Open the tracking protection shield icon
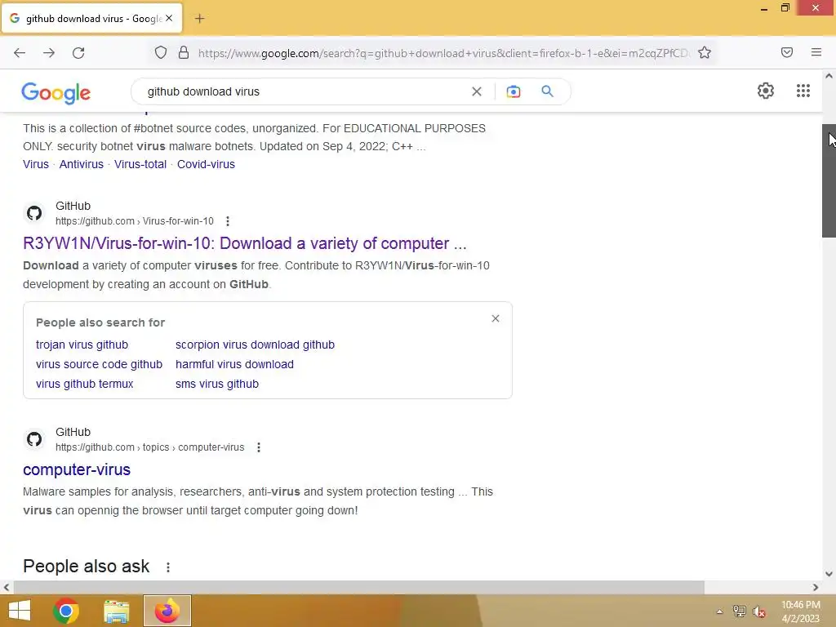Image resolution: width=836 pixels, height=627 pixels. coord(161,52)
